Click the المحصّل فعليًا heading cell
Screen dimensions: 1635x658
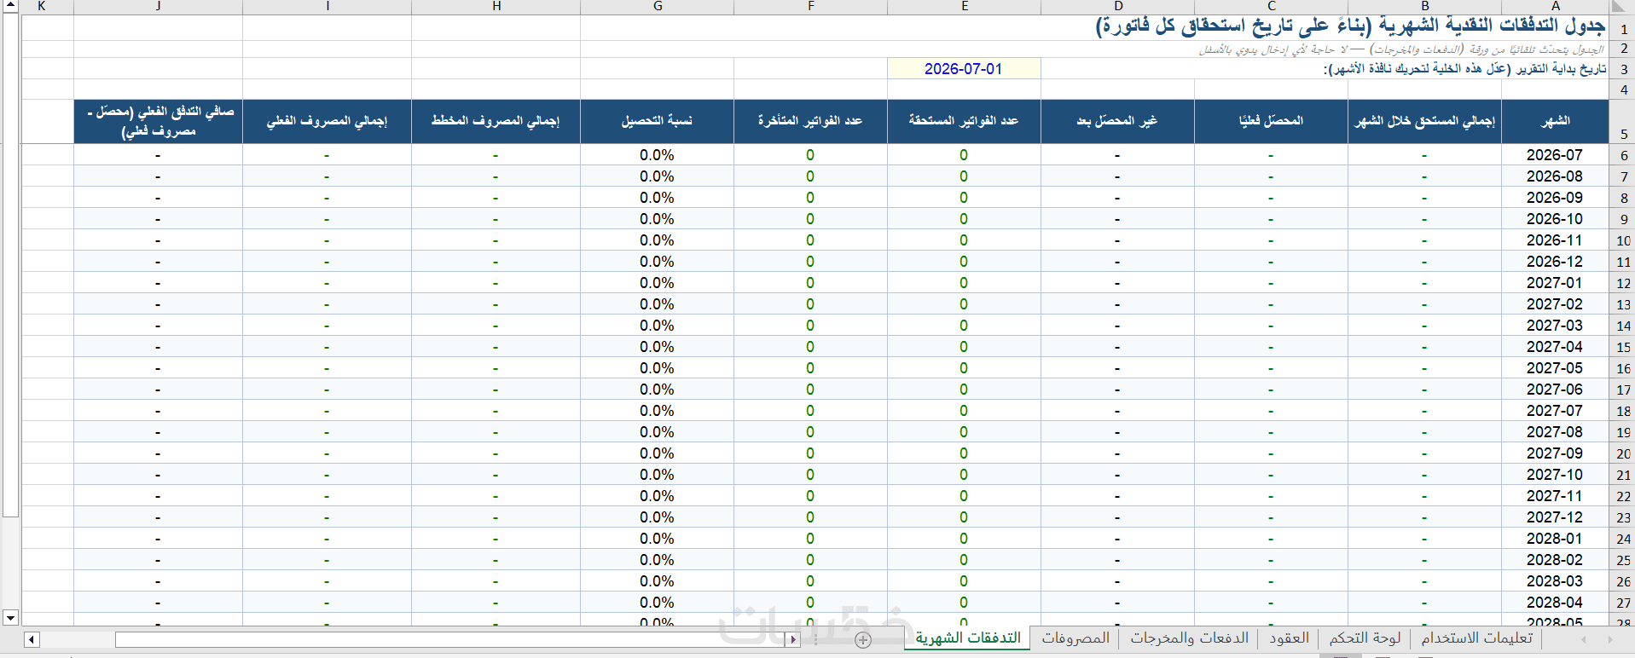[x=1271, y=121]
